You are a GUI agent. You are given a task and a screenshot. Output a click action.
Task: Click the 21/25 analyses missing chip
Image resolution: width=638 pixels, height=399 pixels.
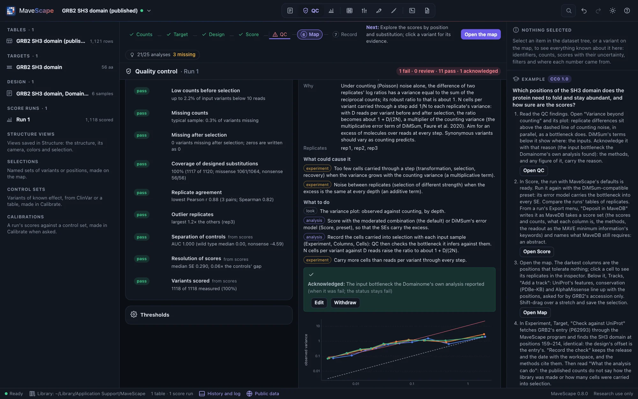pyautogui.click(x=162, y=55)
